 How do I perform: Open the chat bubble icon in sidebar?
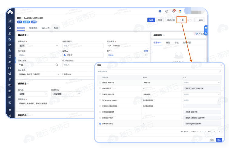coord(10,79)
